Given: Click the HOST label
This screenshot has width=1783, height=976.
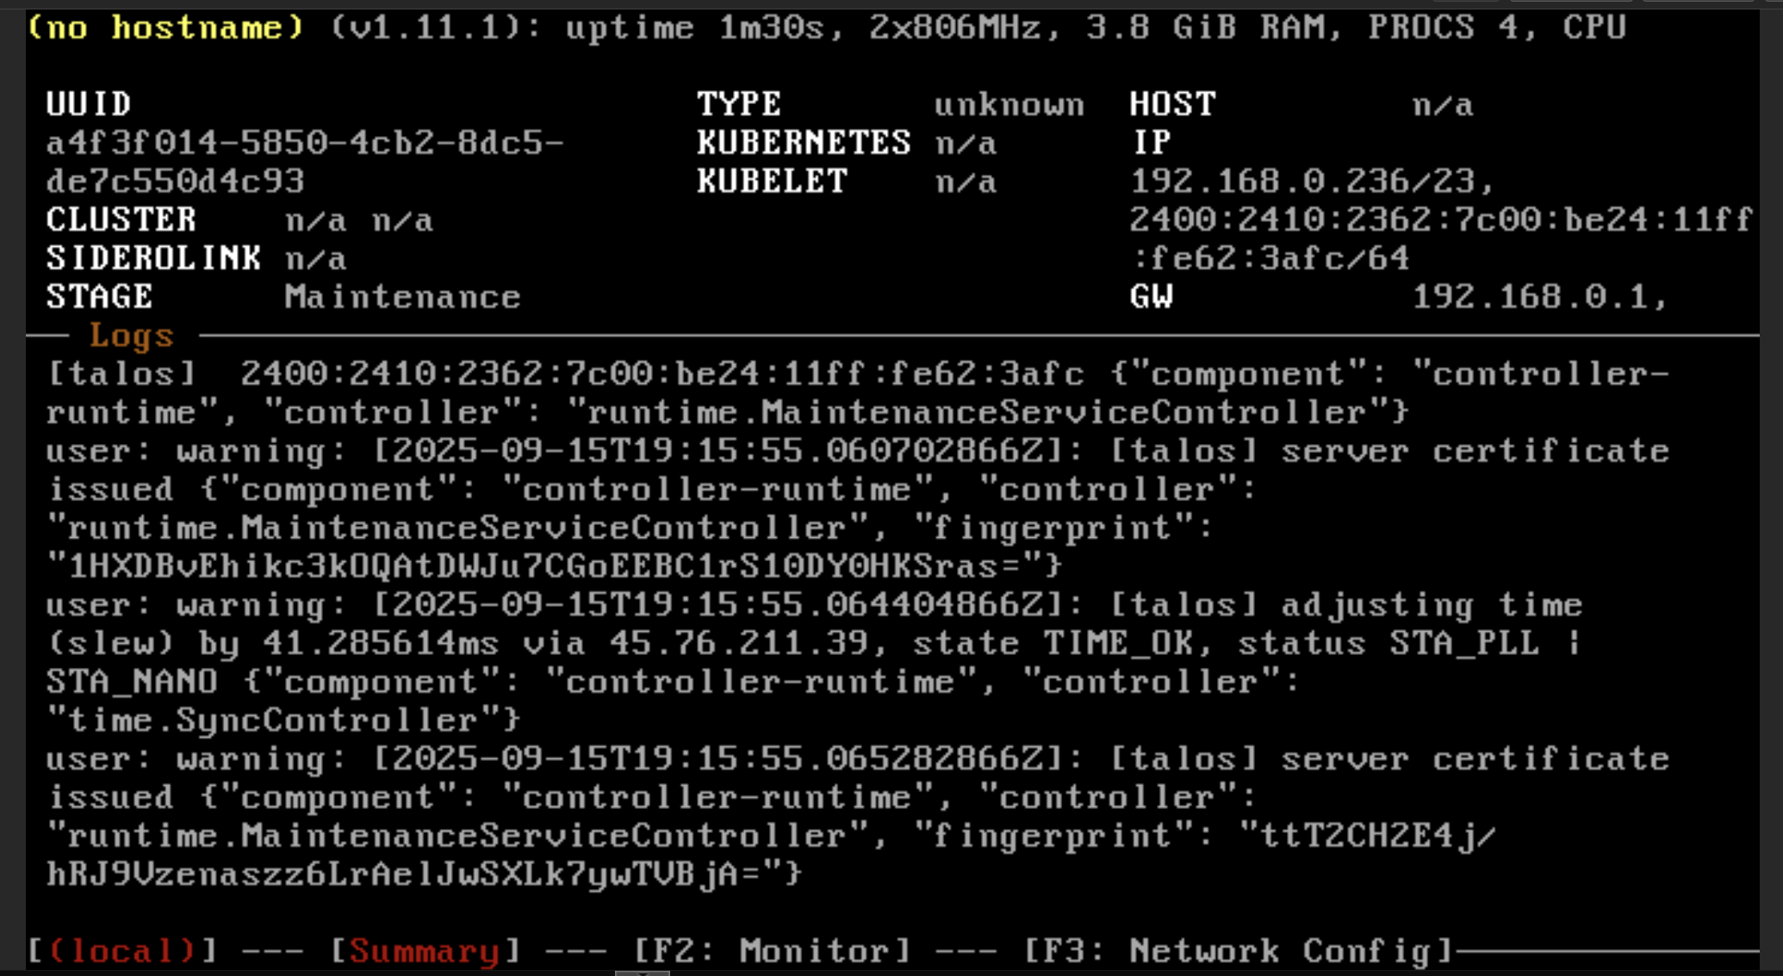Looking at the screenshot, I should [x=1172, y=104].
